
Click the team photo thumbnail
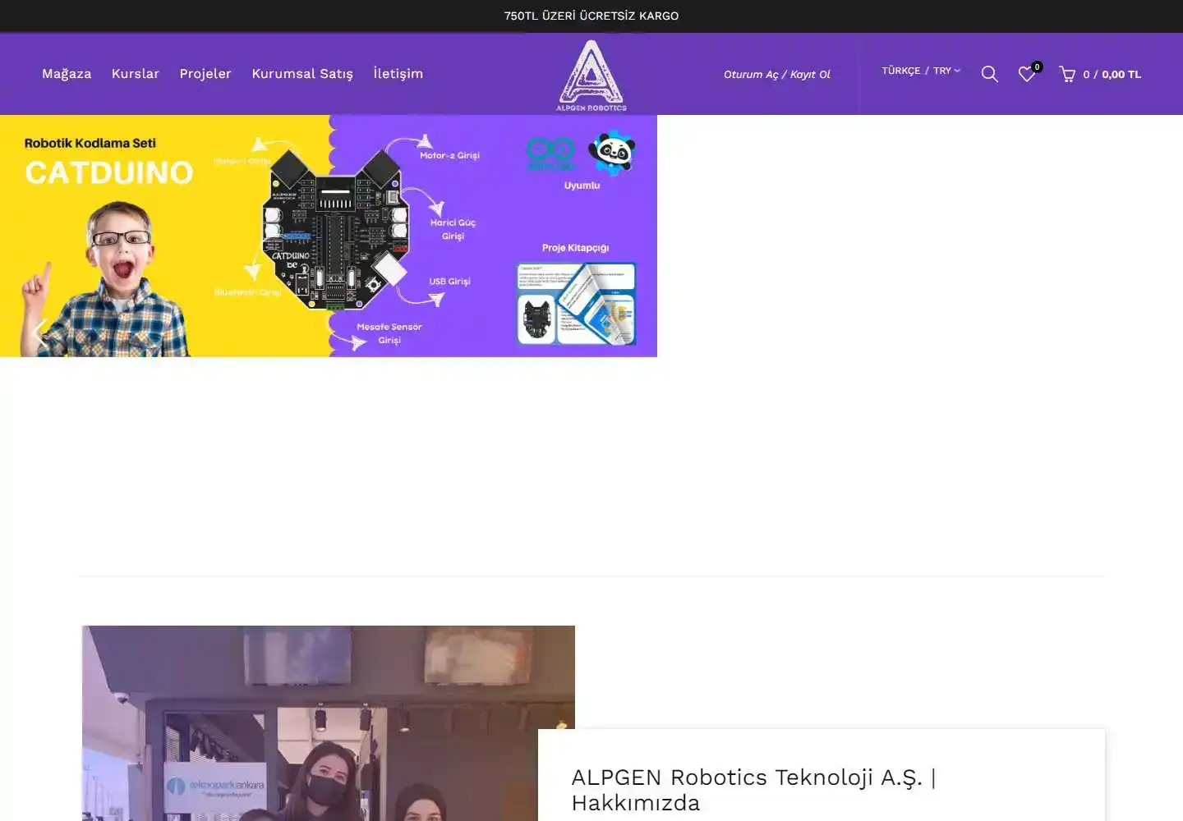pos(329,723)
